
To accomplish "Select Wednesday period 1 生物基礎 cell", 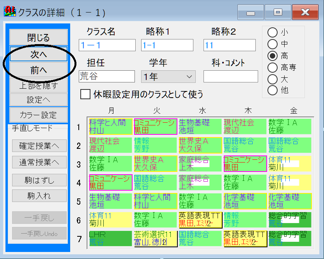I will [x=200, y=127].
